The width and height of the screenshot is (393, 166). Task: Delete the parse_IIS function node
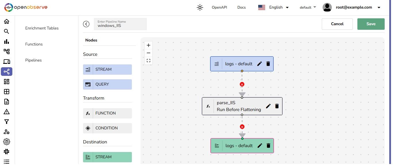pos(277,106)
